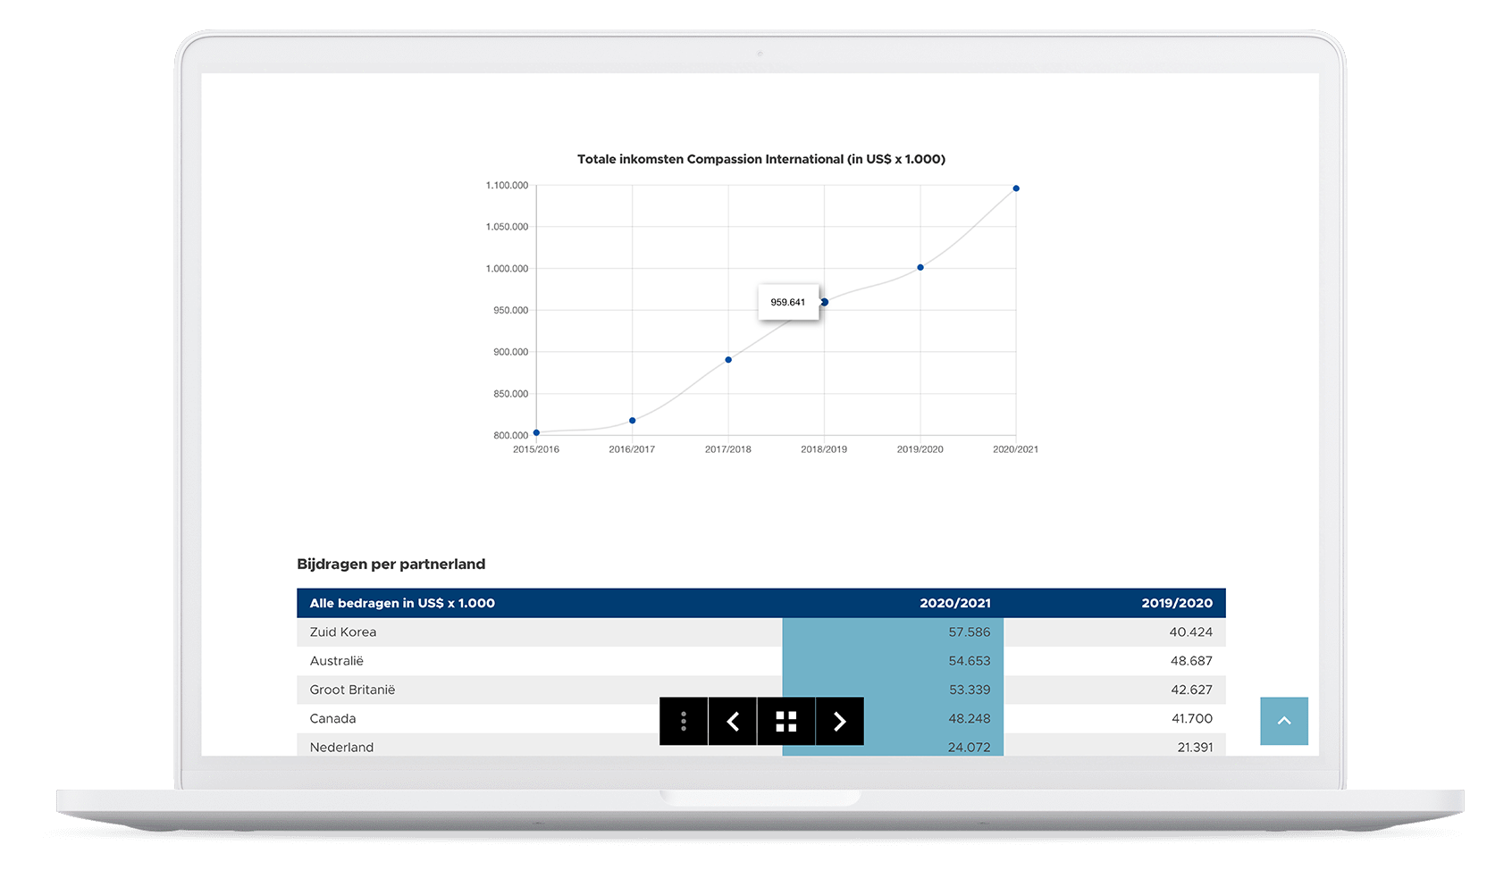
Task: Select the Groot Britanië row label
Action: coord(352,690)
